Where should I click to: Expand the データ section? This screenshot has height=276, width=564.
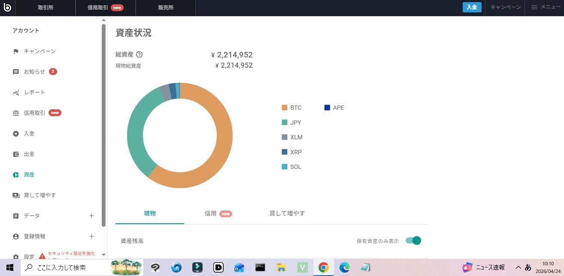pos(91,216)
